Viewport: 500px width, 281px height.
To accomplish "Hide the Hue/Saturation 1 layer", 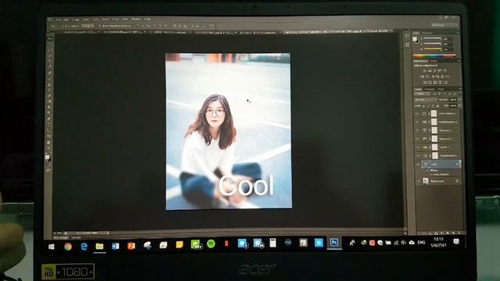I will click(417, 122).
